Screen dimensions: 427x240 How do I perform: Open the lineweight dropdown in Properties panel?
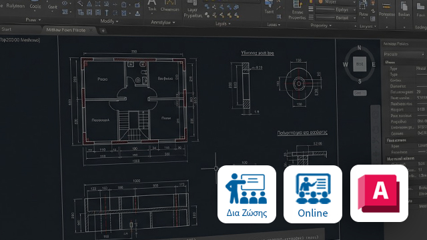(336, 9)
